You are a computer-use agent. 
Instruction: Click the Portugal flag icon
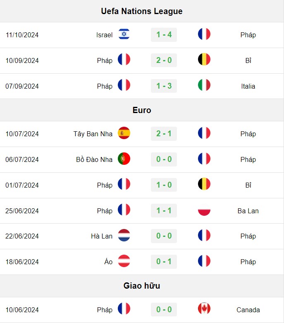124,159
